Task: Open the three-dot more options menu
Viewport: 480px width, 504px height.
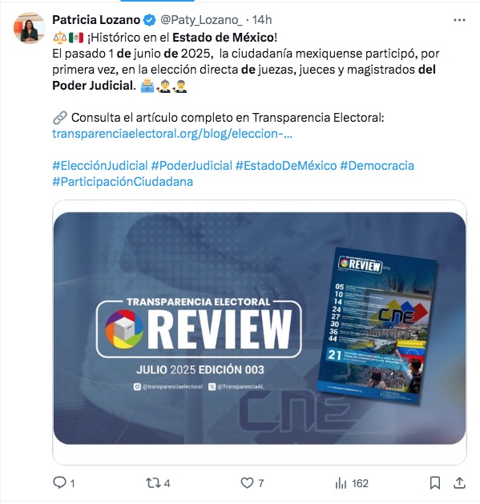Action: [x=459, y=20]
